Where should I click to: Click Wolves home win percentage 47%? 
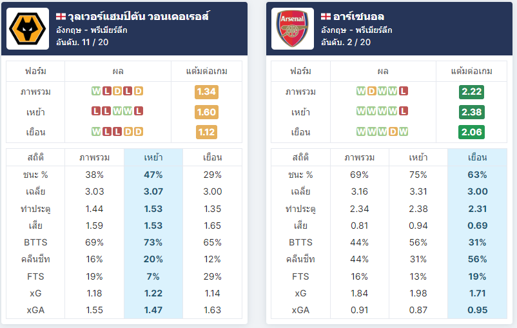[x=153, y=175]
